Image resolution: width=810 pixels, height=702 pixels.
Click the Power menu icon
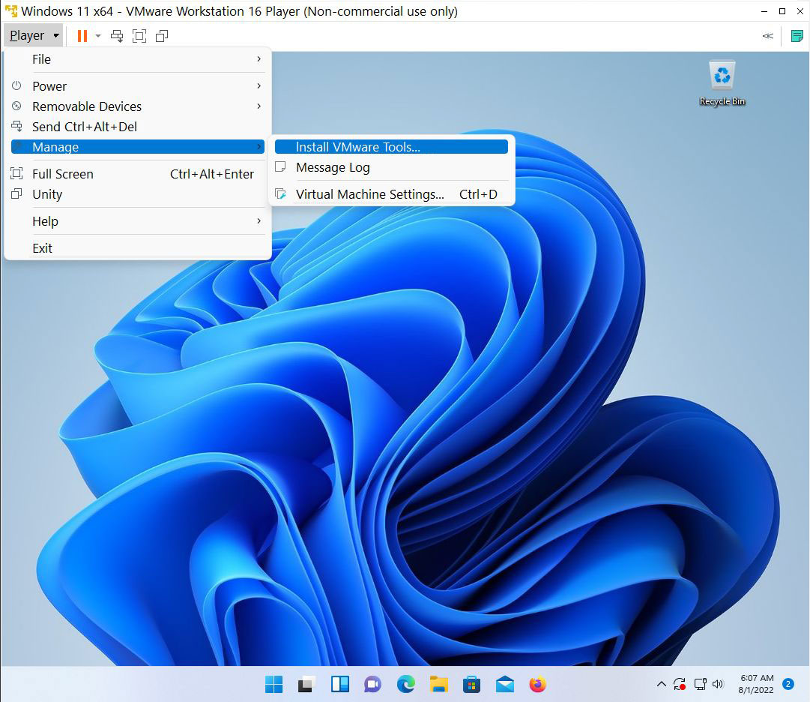click(16, 86)
